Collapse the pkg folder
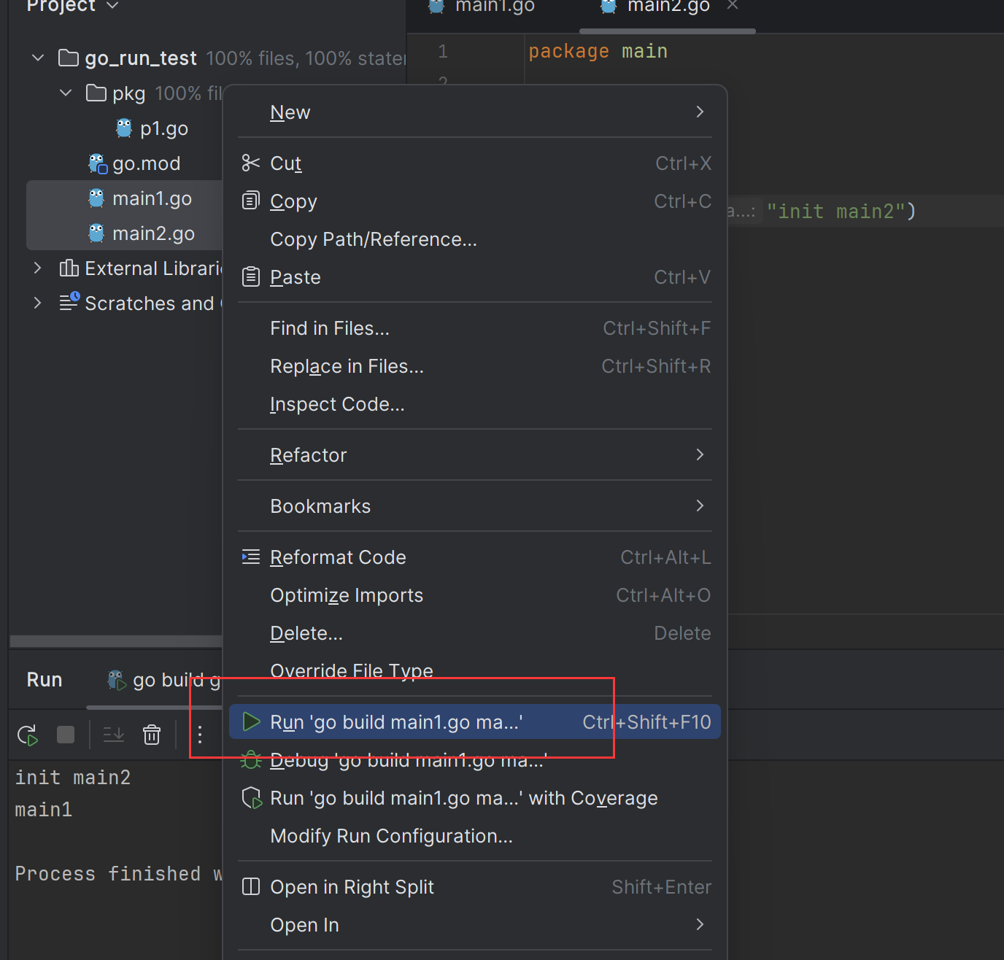This screenshot has height=960, width=1004. click(66, 93)
